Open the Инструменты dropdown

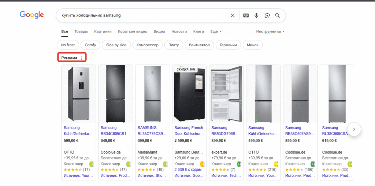coord(270,31)
